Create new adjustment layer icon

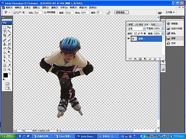tap(145, 59)
